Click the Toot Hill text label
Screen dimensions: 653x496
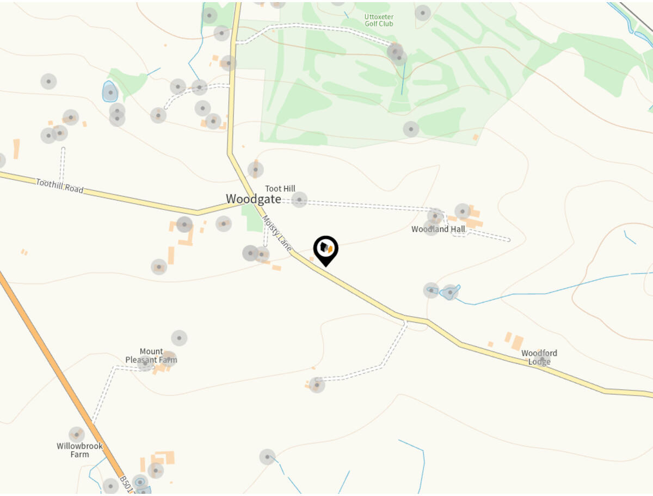point(280,189)
